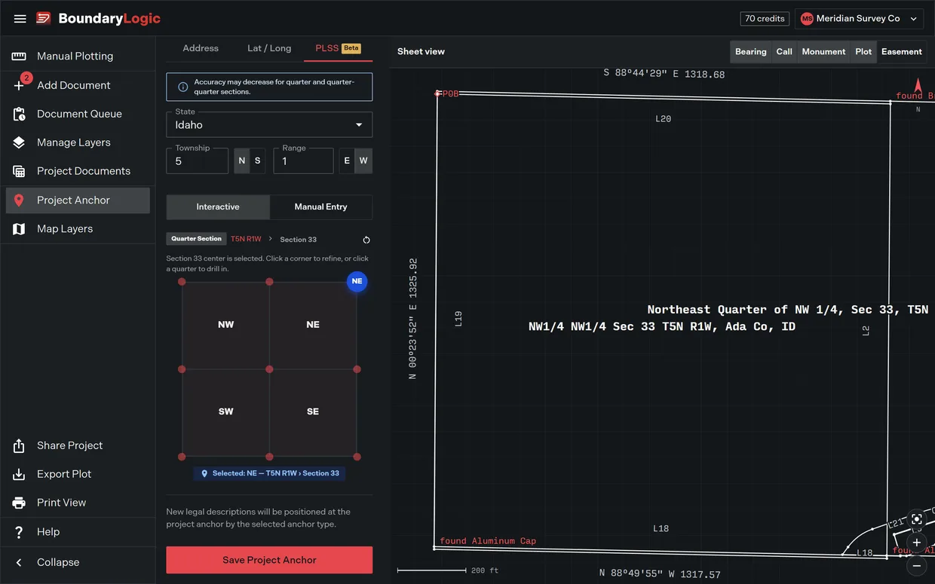Toggle township direction N
Image resolution: width=935 pixels, height=584 pixels.
pyautogui.click(x=242, y=161)
